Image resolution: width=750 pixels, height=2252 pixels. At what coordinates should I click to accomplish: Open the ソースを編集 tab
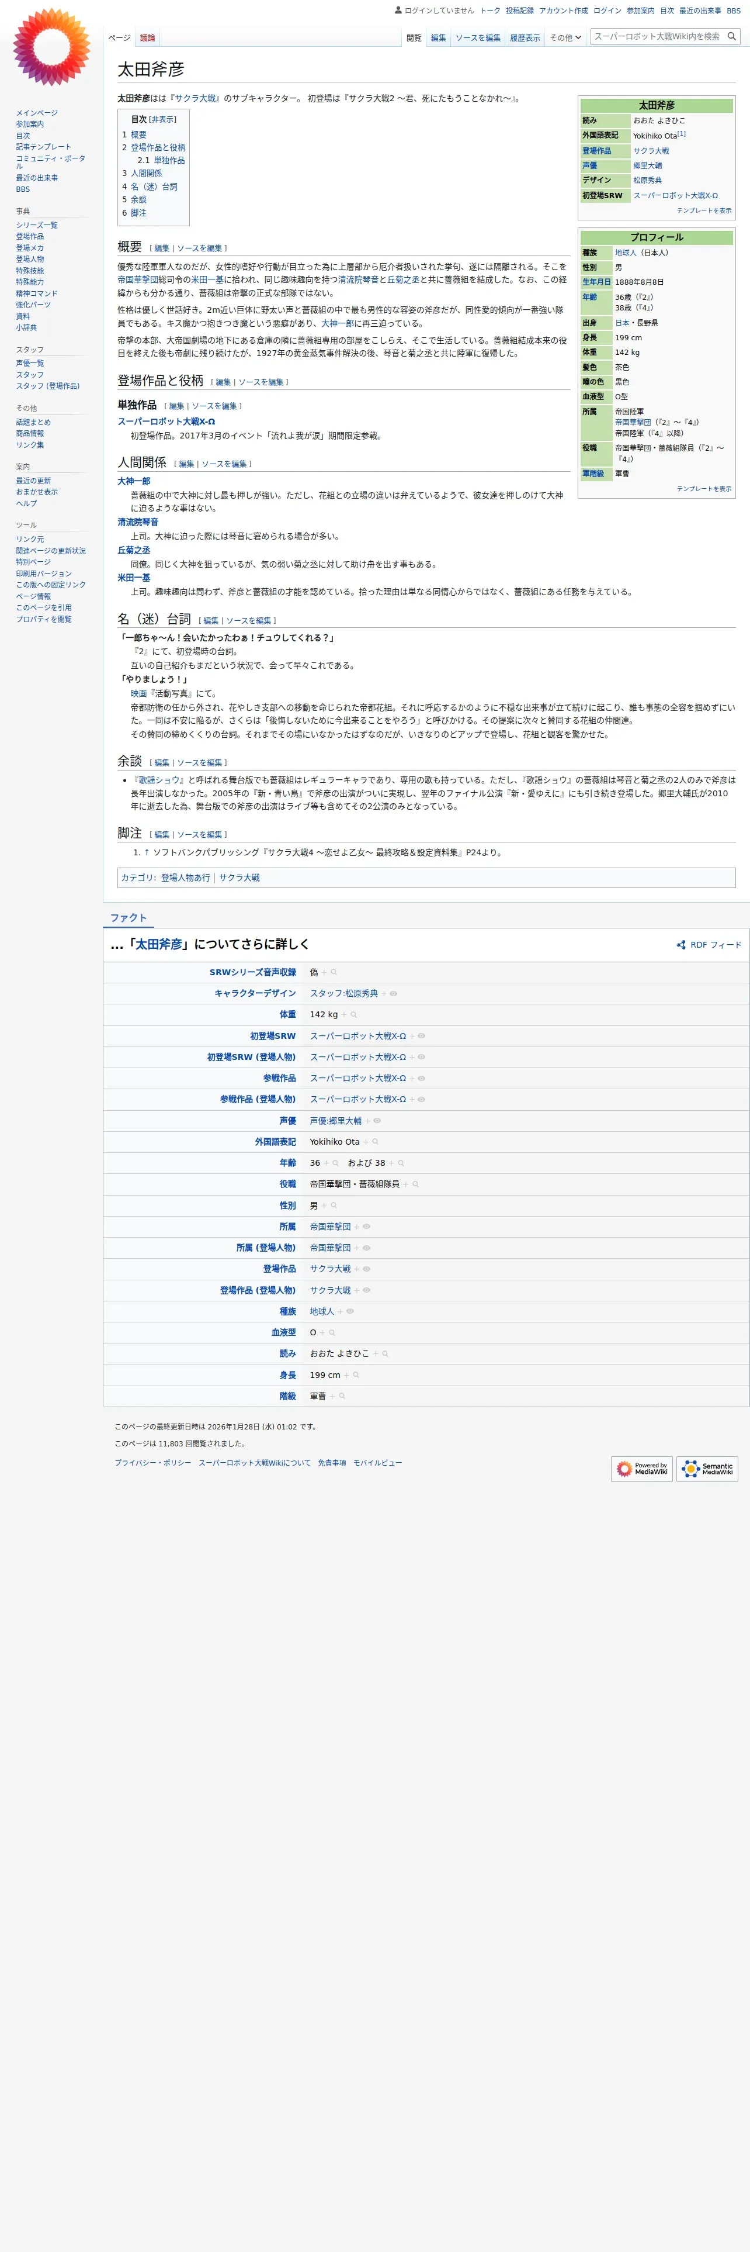(478, 37)
